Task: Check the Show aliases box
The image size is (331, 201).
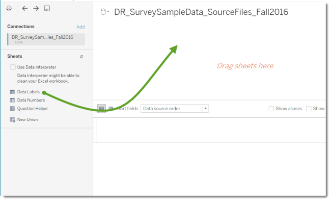Action: coord(271,109)
